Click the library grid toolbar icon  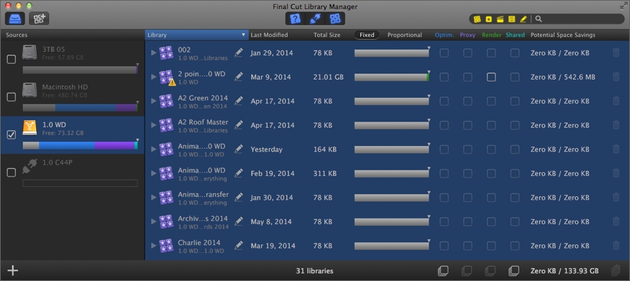(x=335, y=19)
